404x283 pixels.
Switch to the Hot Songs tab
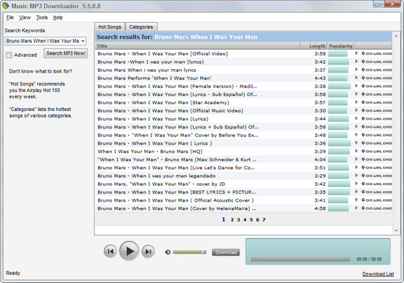coord(110,27)
